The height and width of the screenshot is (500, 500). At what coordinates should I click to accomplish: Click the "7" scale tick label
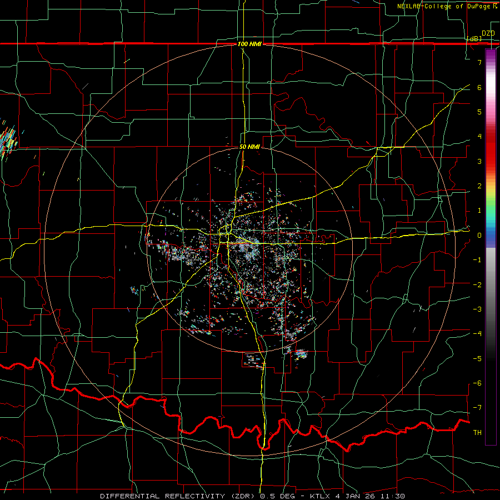click(x=479, y=62)
